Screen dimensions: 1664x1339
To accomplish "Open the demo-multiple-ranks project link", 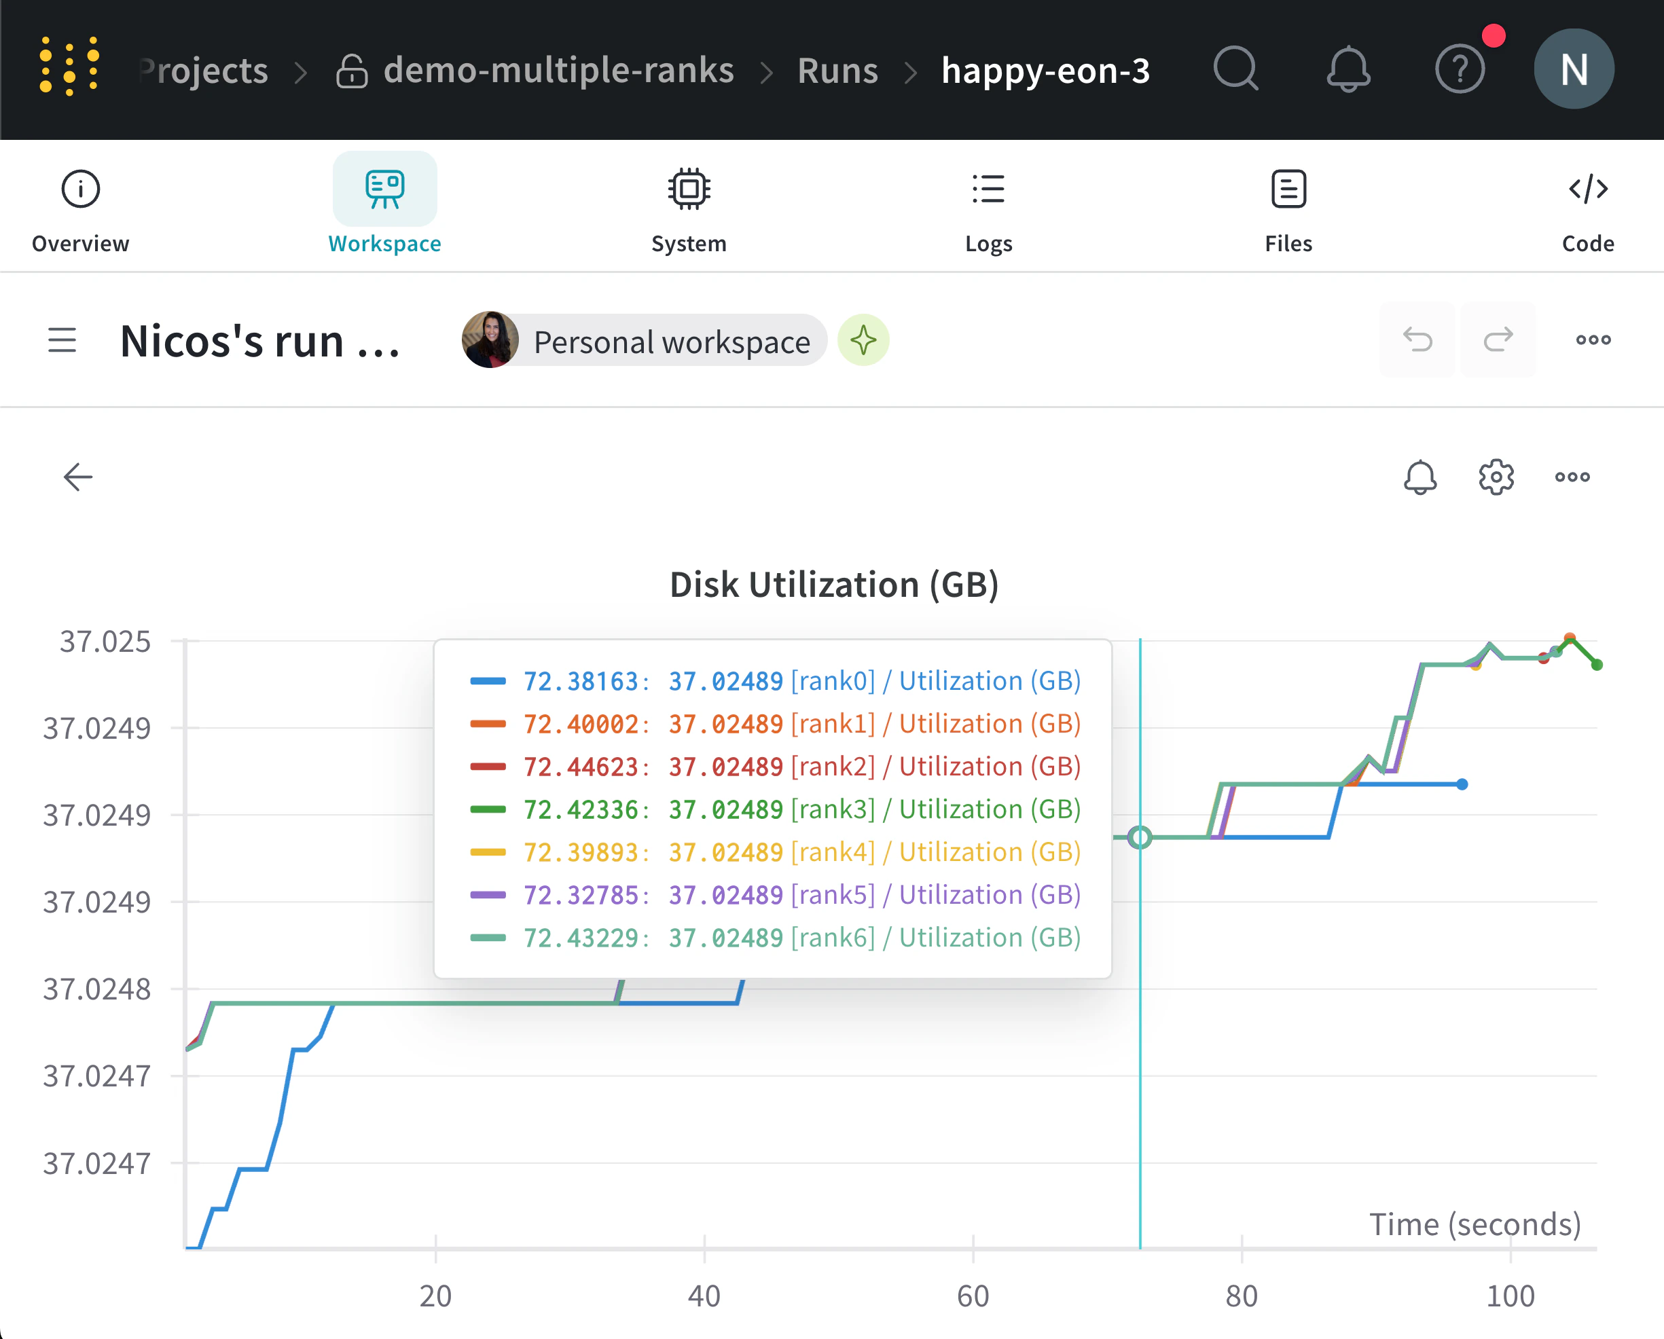I will tap(559, 69).
